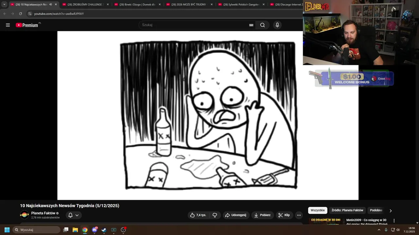
Task: Open the volume control in the system tray
Action: point(398,230)
